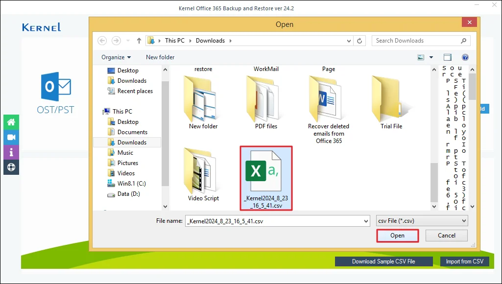Click the Back navigation arrow

point(102,41)
